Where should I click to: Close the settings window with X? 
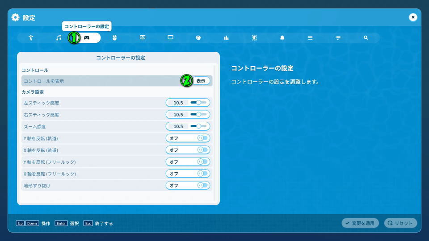point(413,17)
